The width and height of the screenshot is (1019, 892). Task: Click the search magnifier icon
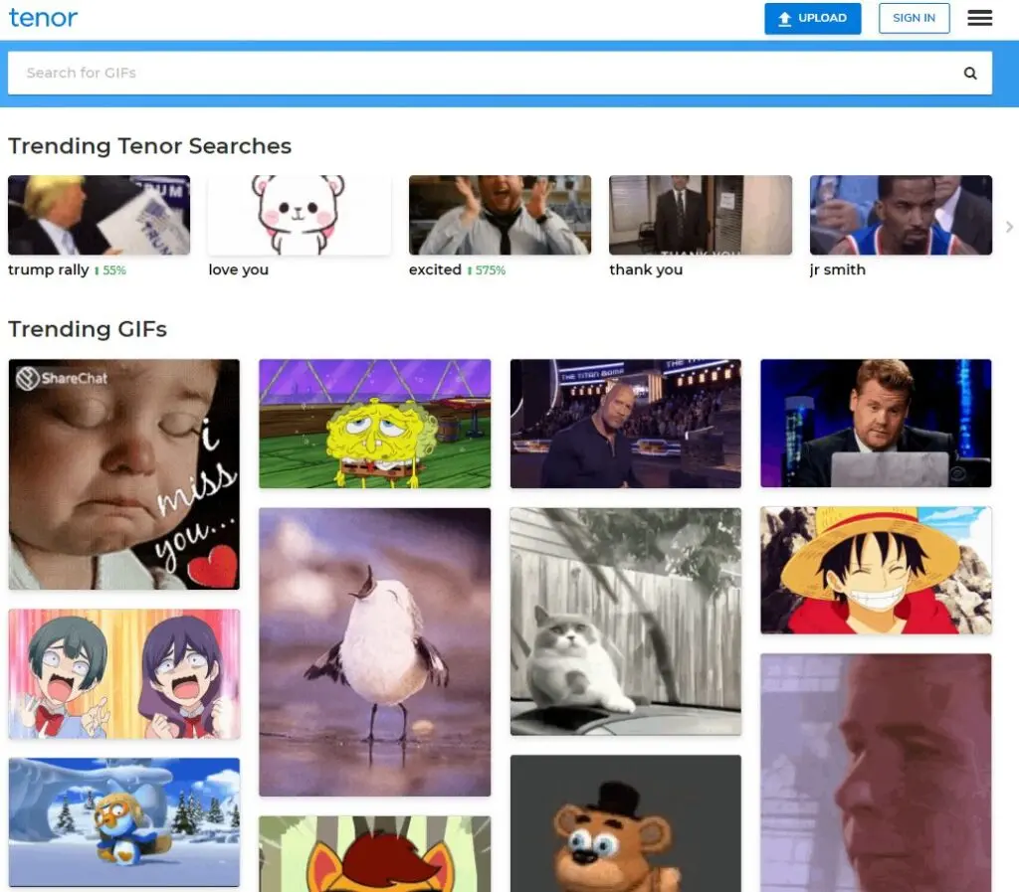click(x=970, y=73)
